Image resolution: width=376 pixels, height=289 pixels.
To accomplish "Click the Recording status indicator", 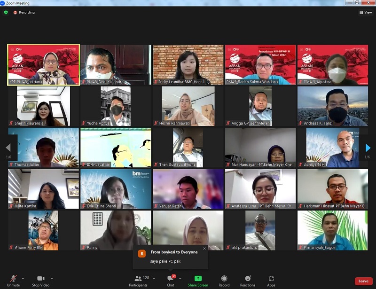I will coord(24,12).
